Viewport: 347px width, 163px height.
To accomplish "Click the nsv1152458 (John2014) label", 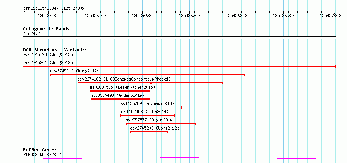I will pos(144,112).
